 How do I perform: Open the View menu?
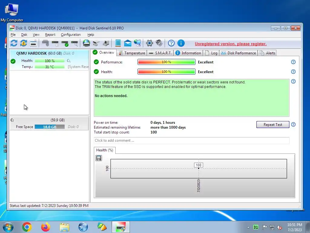(36, 35)
